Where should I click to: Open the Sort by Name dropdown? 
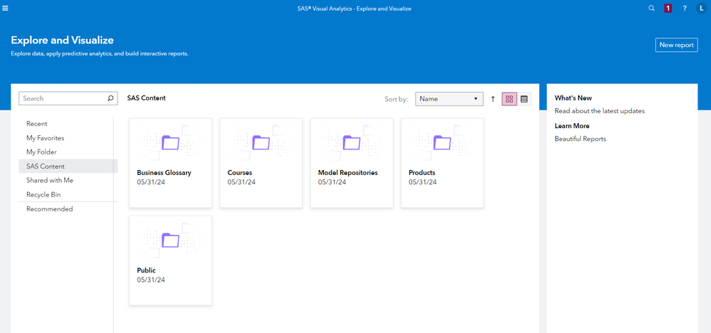tap(449, 99)
